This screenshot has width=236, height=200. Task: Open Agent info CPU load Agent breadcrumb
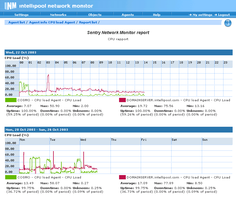tap(52, 22)
